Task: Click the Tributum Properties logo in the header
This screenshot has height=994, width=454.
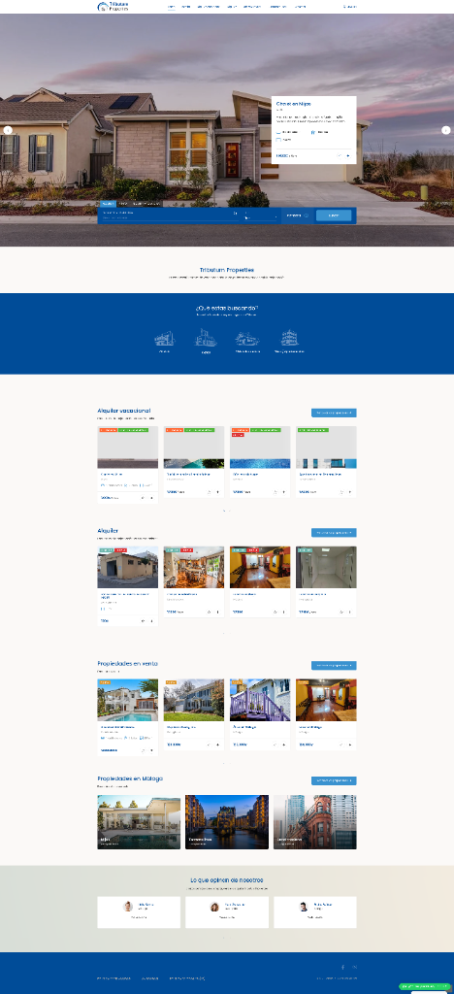Action: click(x=113, y=7)
